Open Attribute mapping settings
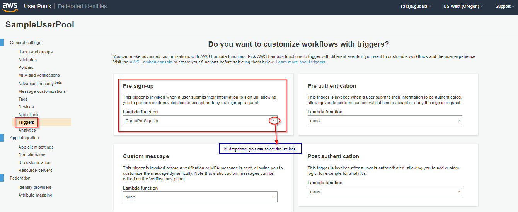Screen dimensions: 518x212 coord(35,195)
